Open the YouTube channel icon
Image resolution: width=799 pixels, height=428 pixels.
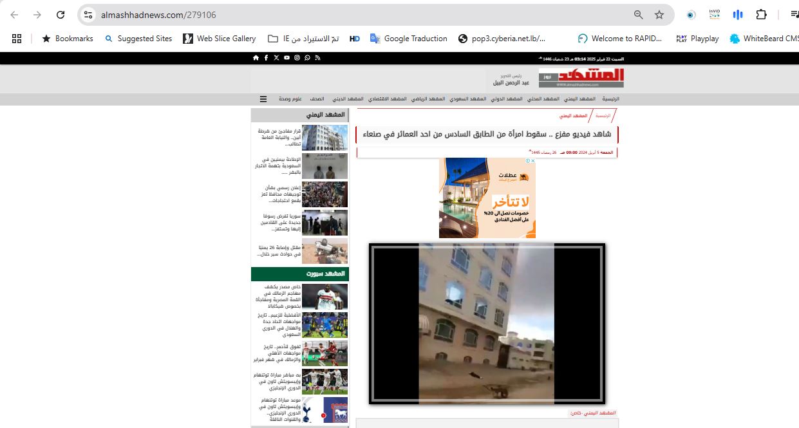tap(287, 58)
